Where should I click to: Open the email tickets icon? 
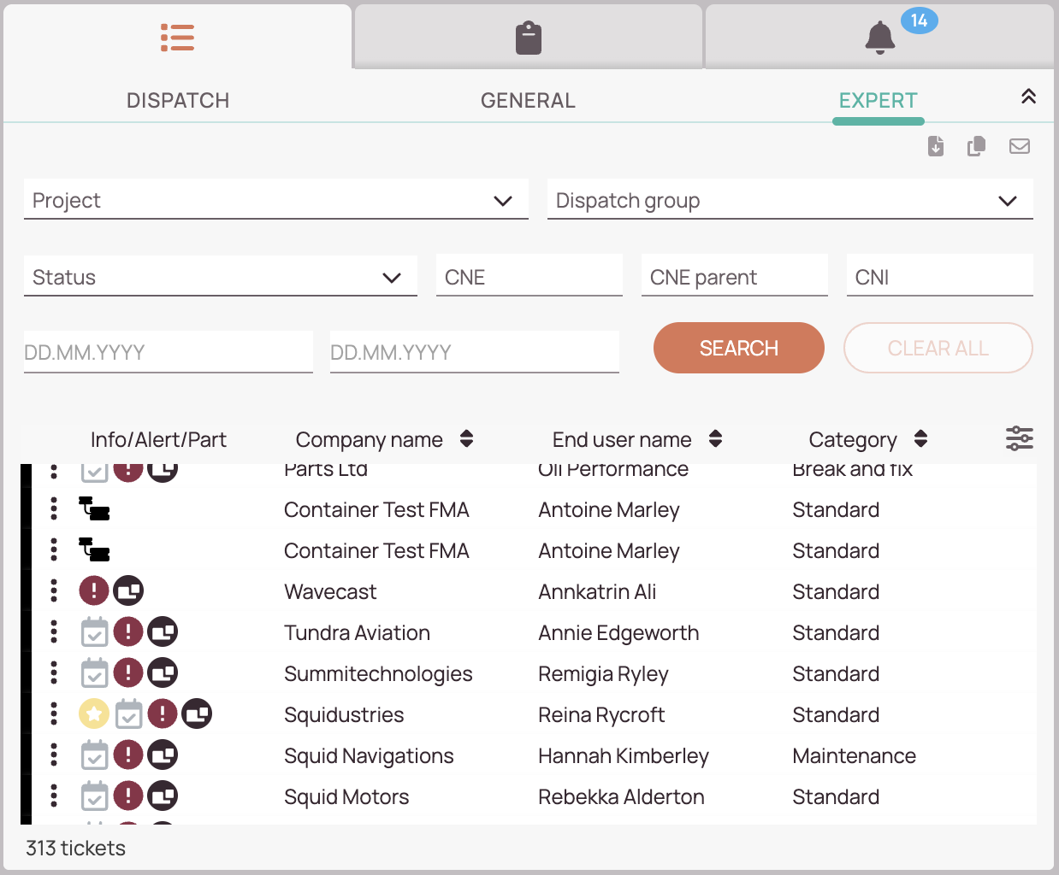click(x=1019, y=146)
